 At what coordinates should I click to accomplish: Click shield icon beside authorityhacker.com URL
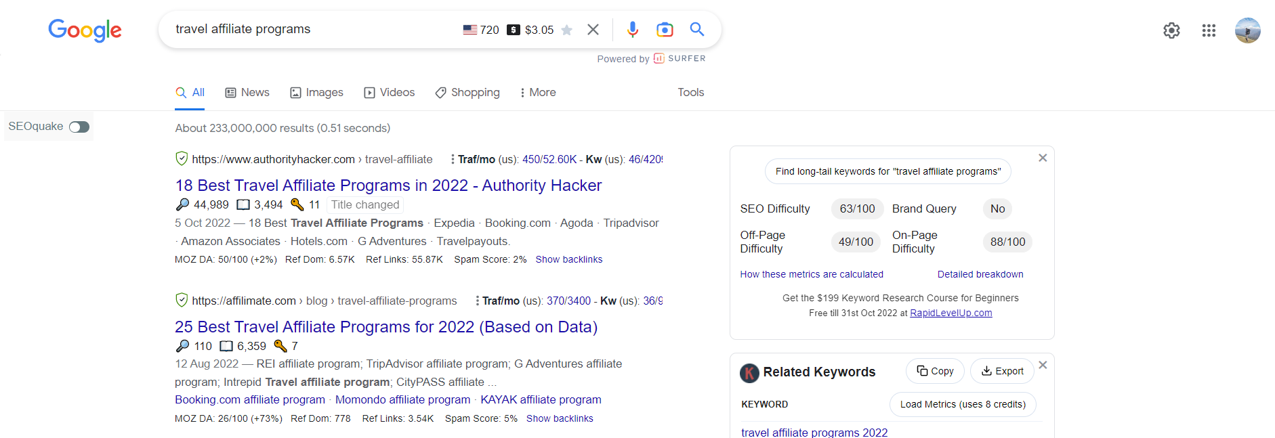pos(182,158)
